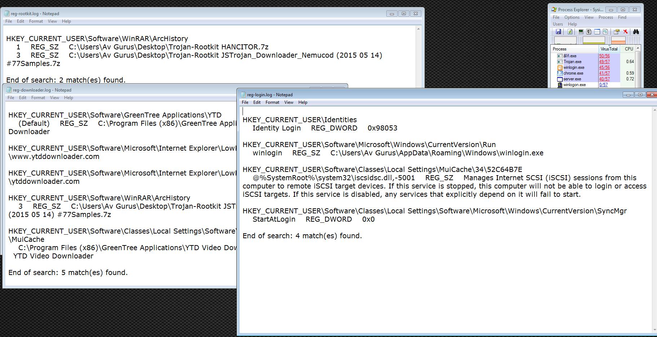
Task: Toggle the Show Process Tree toolbar icon
Action: click(589, 32)
